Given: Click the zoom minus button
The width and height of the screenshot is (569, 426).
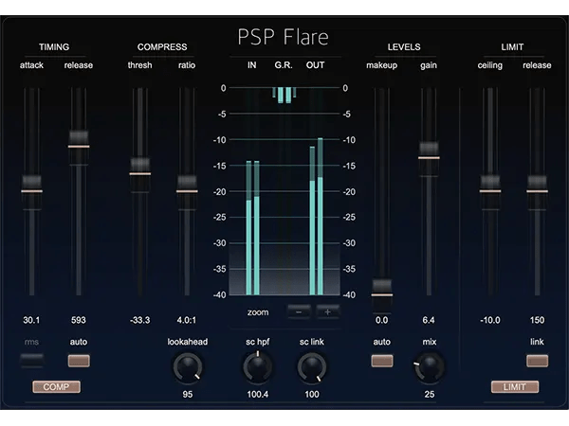Looking at the screenshot, I should [299, 311].
